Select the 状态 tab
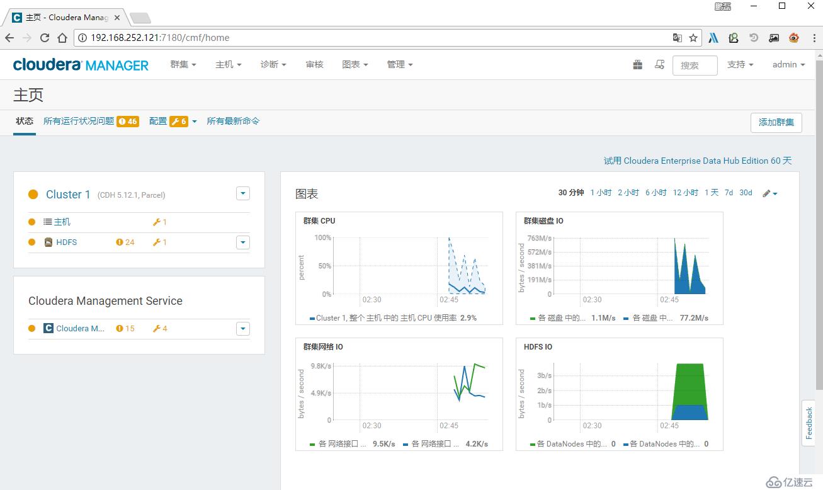 point(25,121)
